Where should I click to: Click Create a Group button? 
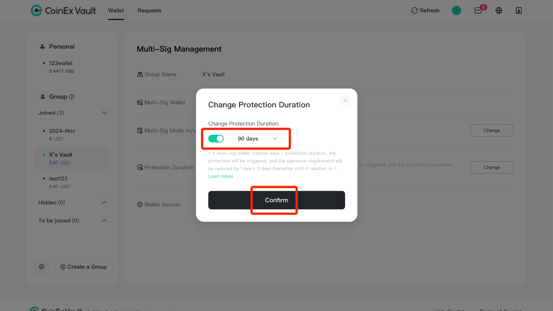83,267
